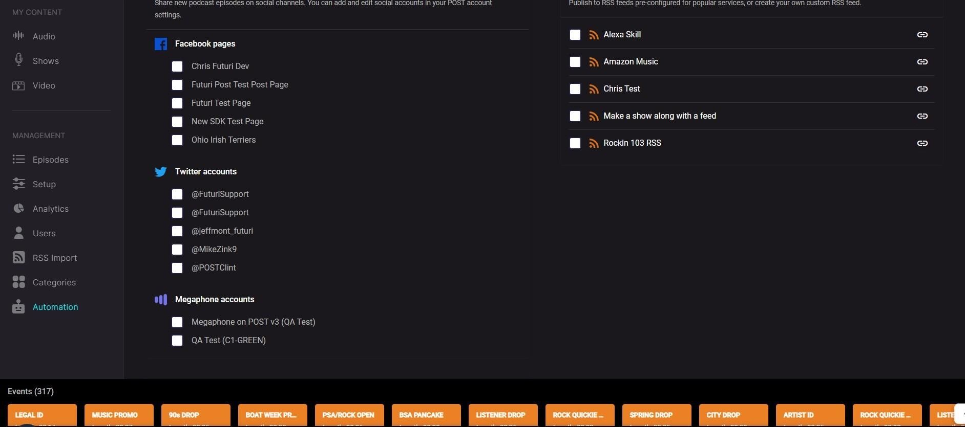
Task: Click link icon for Make a show feed
Action: click(922, 116)
